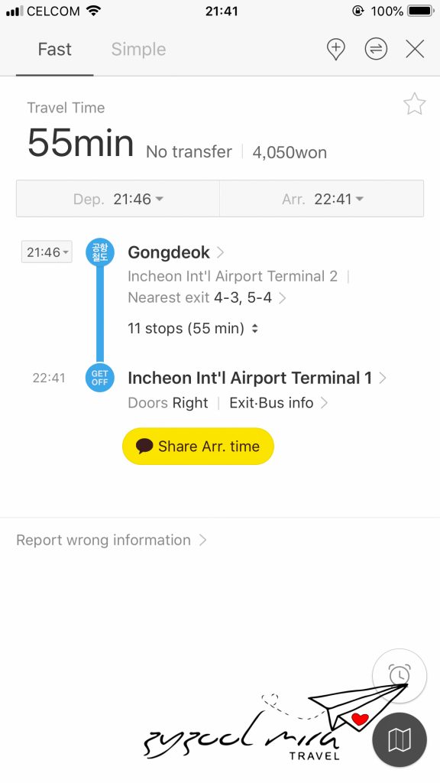
Task: Open the Dep. 21:46 time dropdown
Action: click(118, 199)
